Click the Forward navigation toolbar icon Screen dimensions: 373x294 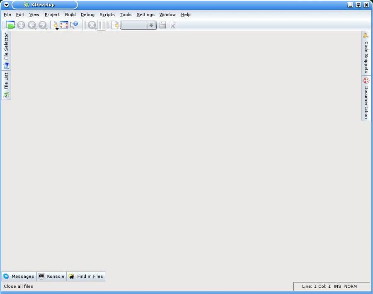pyautogui.click(x=43, y=25)
